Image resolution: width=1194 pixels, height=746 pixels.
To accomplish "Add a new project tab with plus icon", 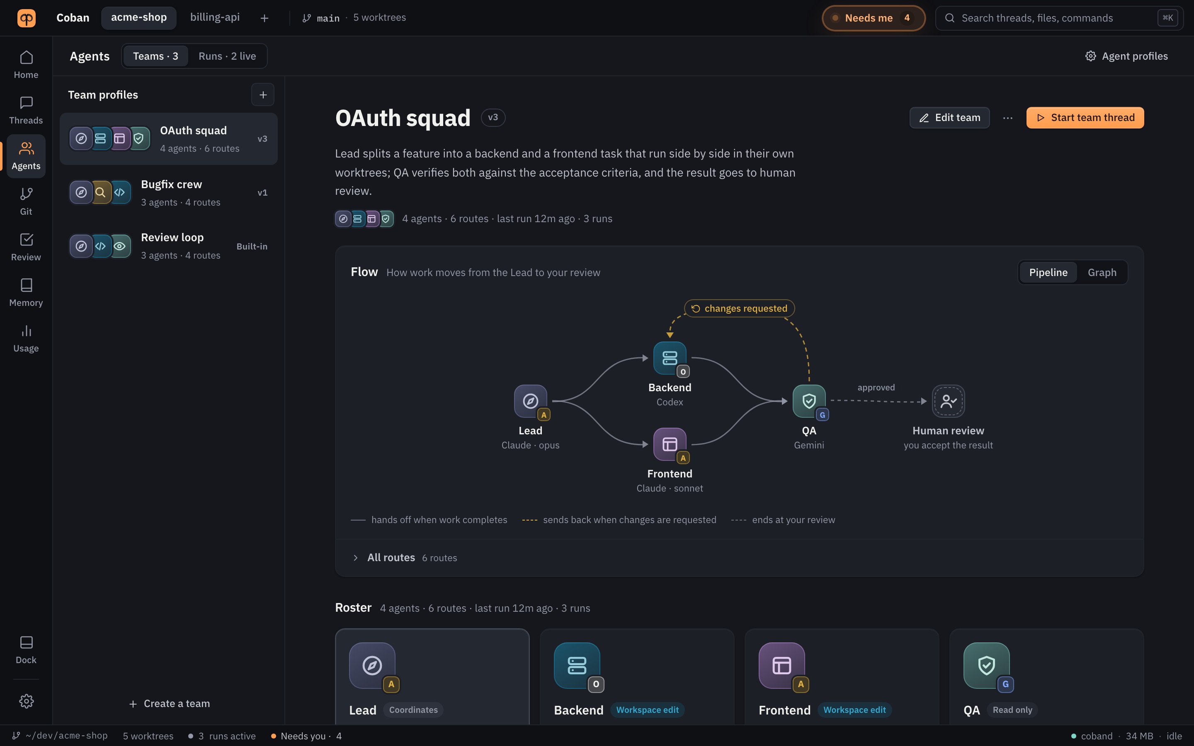I will [x=265, y=18].
